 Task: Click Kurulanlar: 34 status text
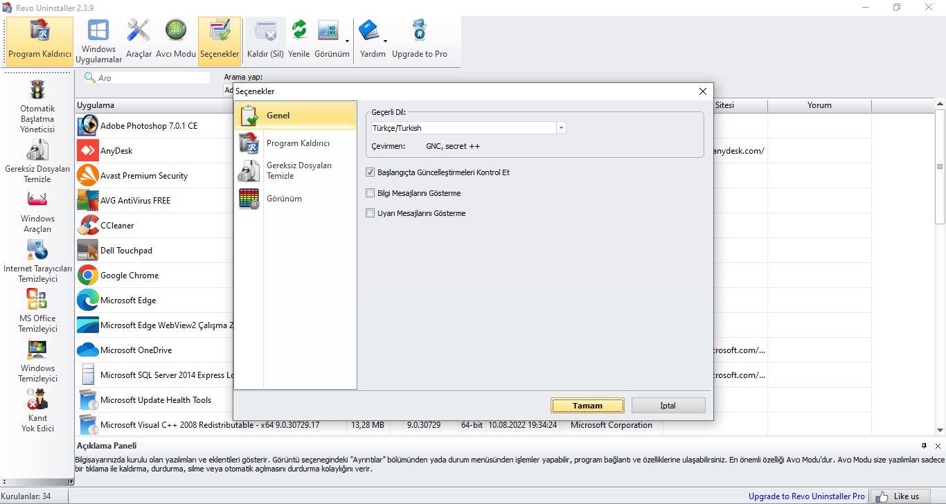(x=26, y=496)
